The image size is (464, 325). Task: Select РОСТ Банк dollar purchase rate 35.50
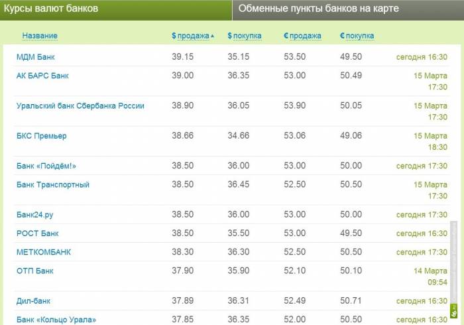239,233
